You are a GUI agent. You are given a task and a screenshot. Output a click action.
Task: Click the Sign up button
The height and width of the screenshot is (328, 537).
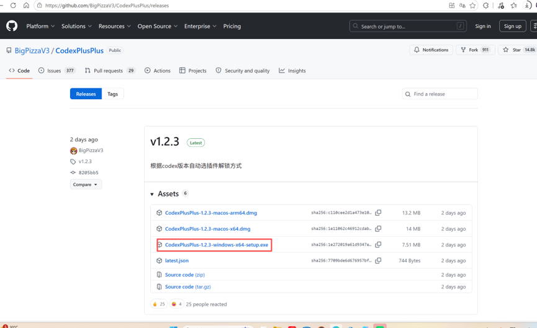[x=512, y=26]
